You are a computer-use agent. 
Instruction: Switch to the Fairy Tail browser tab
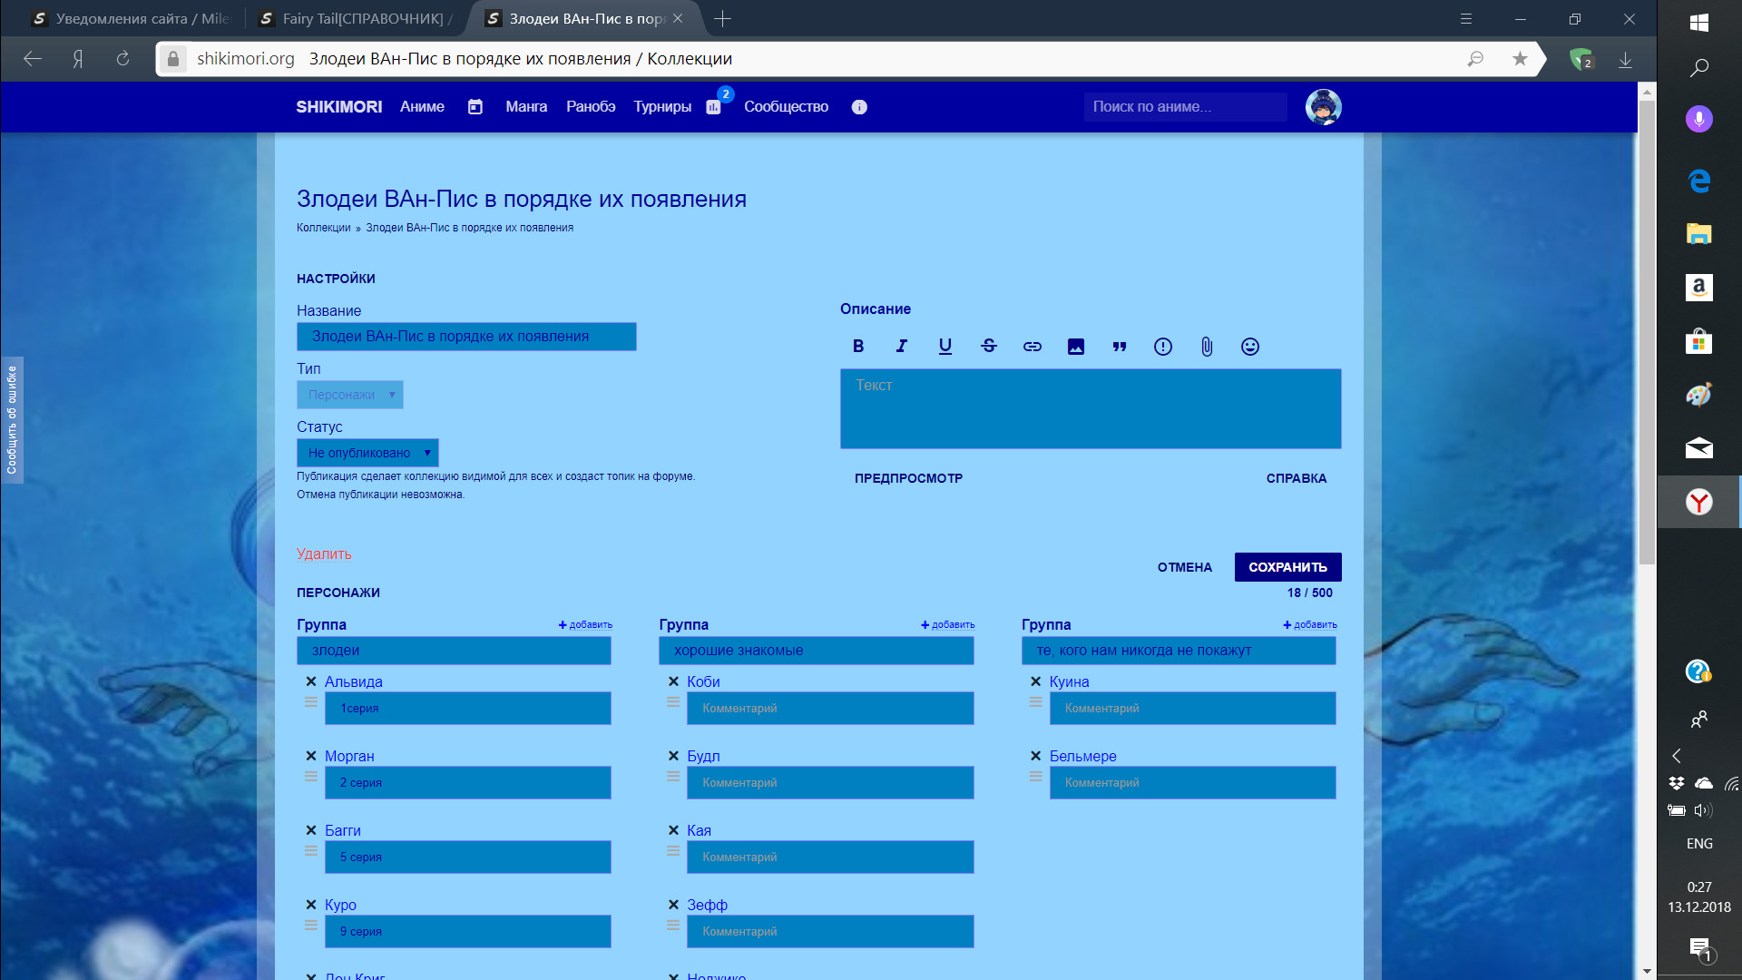pos(363,18)
